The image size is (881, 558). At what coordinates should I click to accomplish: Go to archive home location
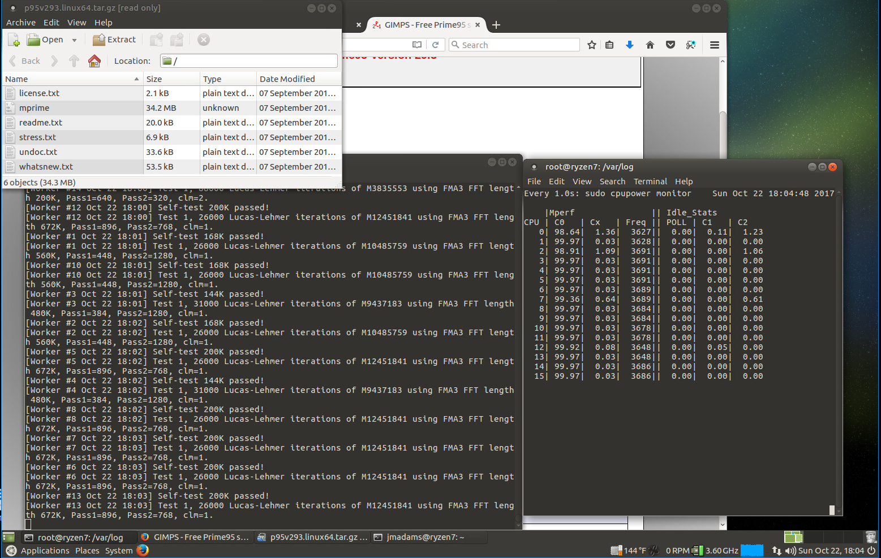[x=94, y=61]
